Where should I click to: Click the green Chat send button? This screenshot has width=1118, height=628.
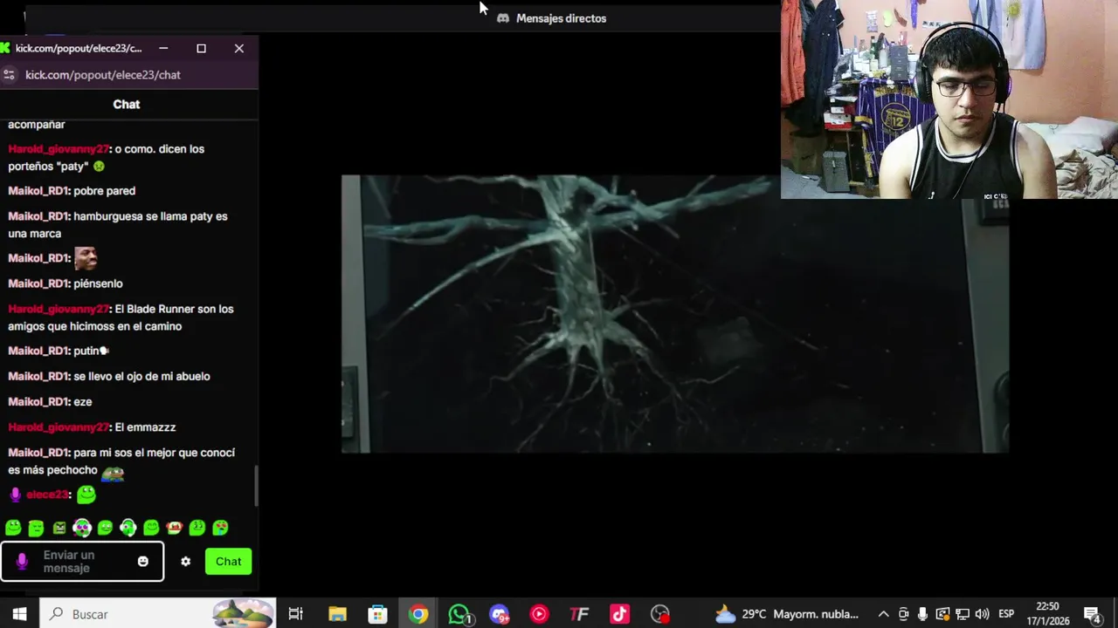coord(228,562)
